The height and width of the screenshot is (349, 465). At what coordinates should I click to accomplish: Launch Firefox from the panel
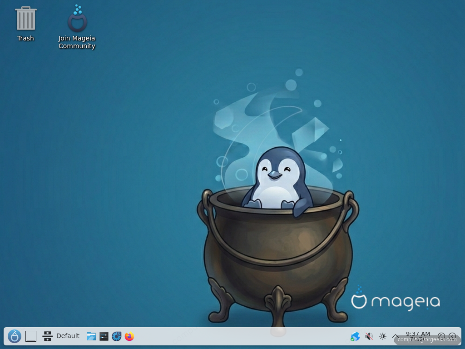[129, 336]
